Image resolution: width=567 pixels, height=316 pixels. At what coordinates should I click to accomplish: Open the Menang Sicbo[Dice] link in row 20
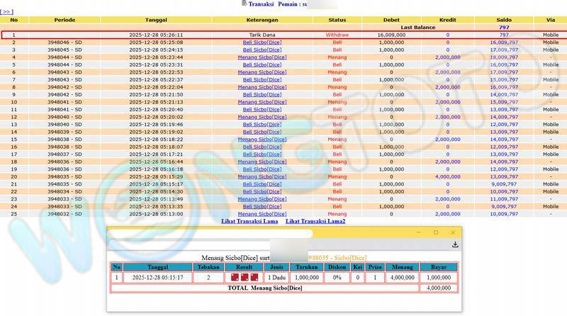(262, 176)
